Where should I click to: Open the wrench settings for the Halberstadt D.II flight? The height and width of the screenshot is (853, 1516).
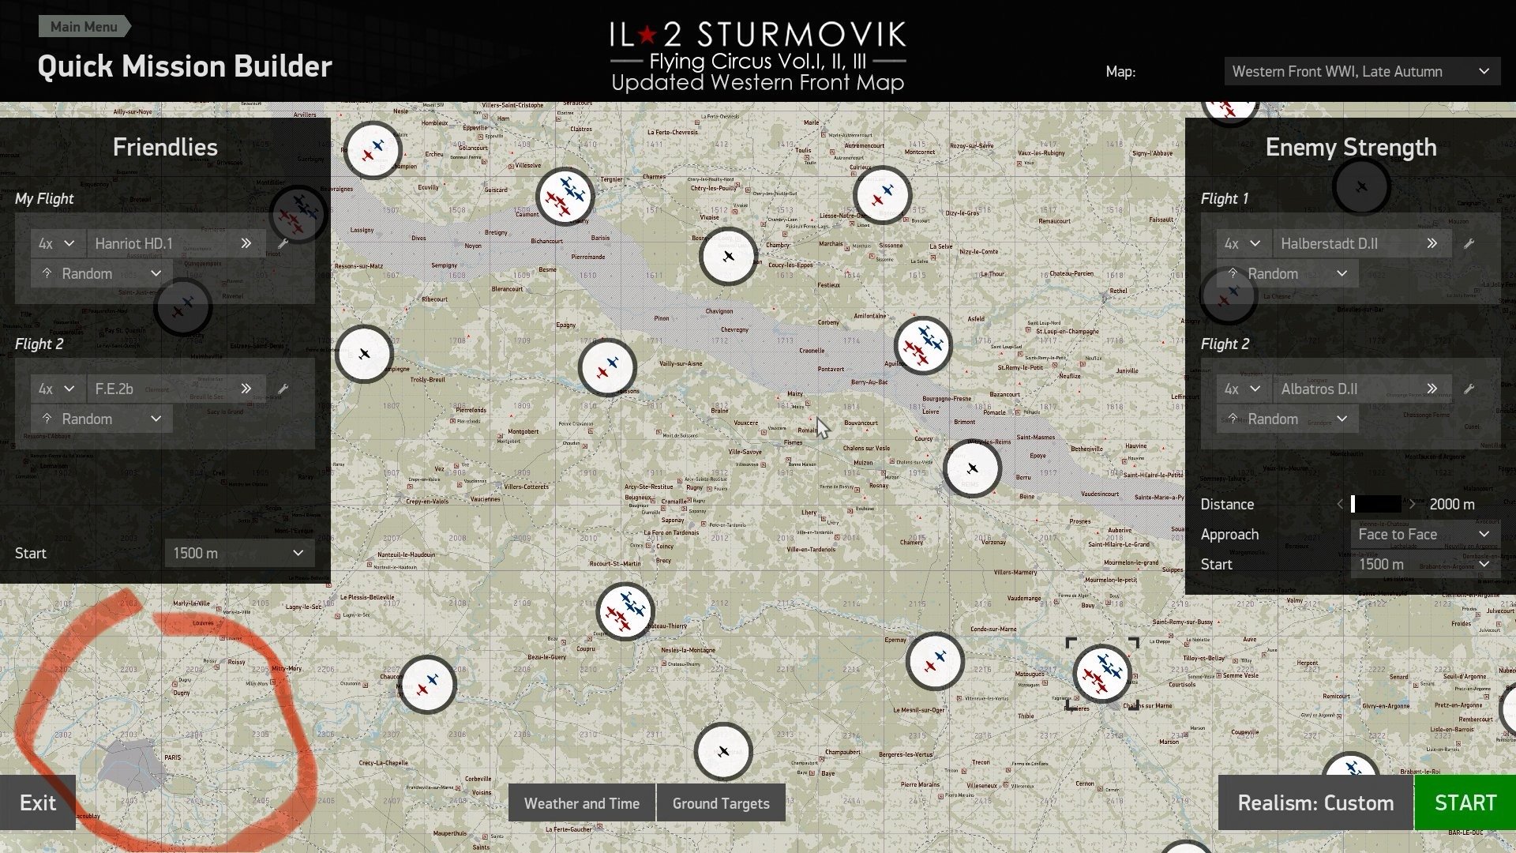[1469, 244]
